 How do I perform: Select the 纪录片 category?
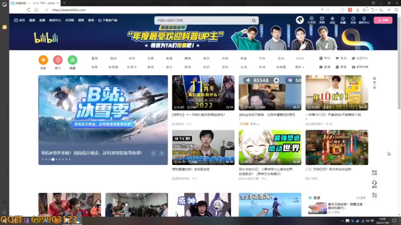132,67
